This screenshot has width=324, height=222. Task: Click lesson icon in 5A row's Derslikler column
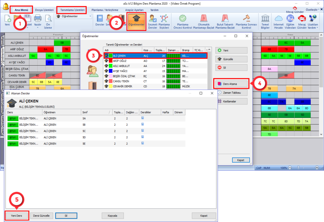143,118
